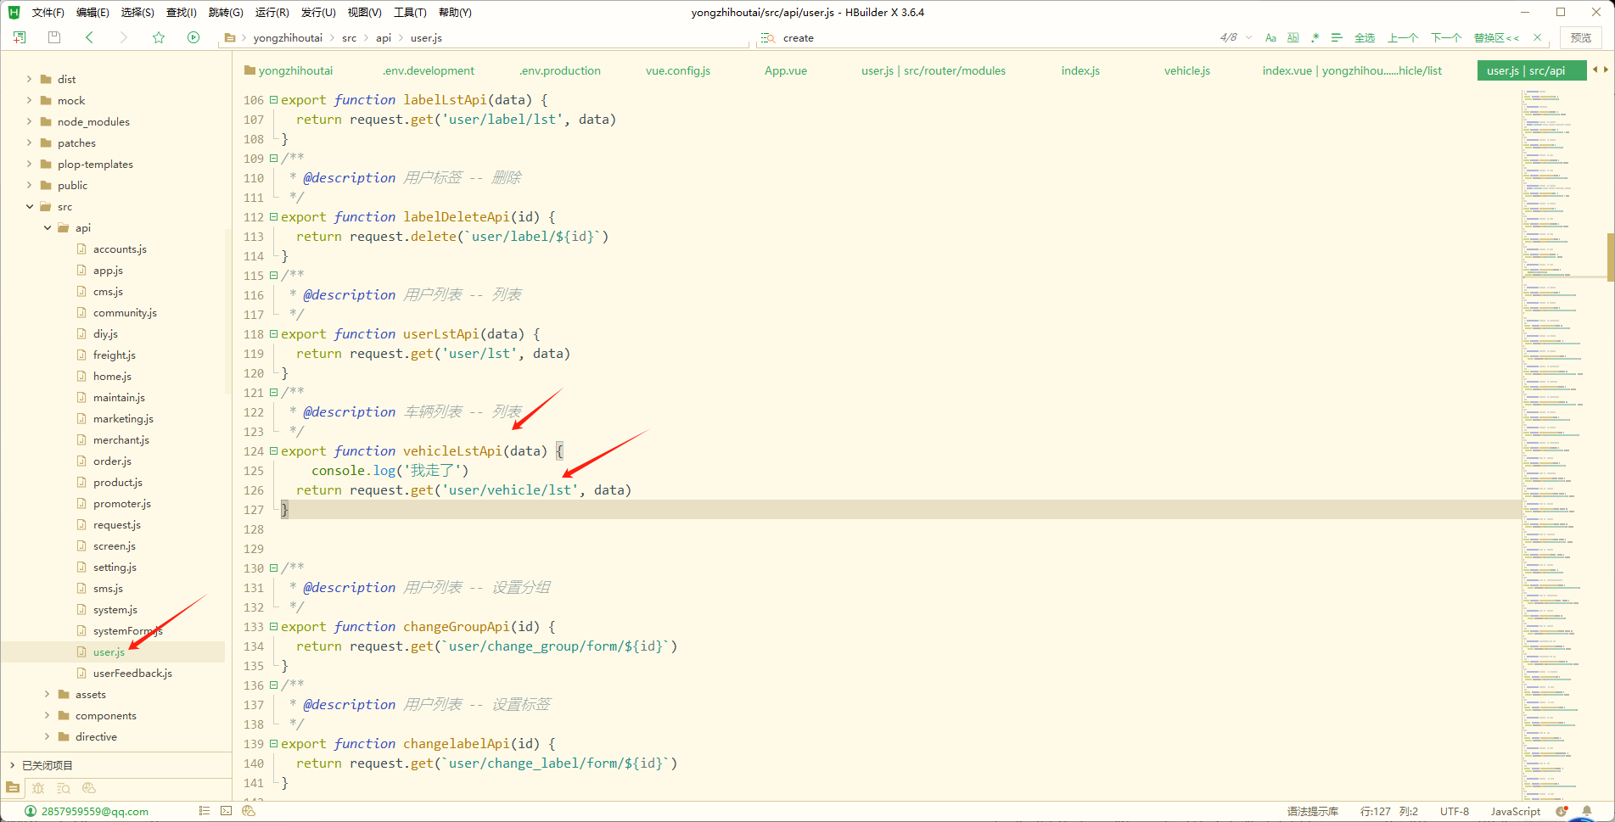Expand the public folder
1615x822 pixels.
29,185
